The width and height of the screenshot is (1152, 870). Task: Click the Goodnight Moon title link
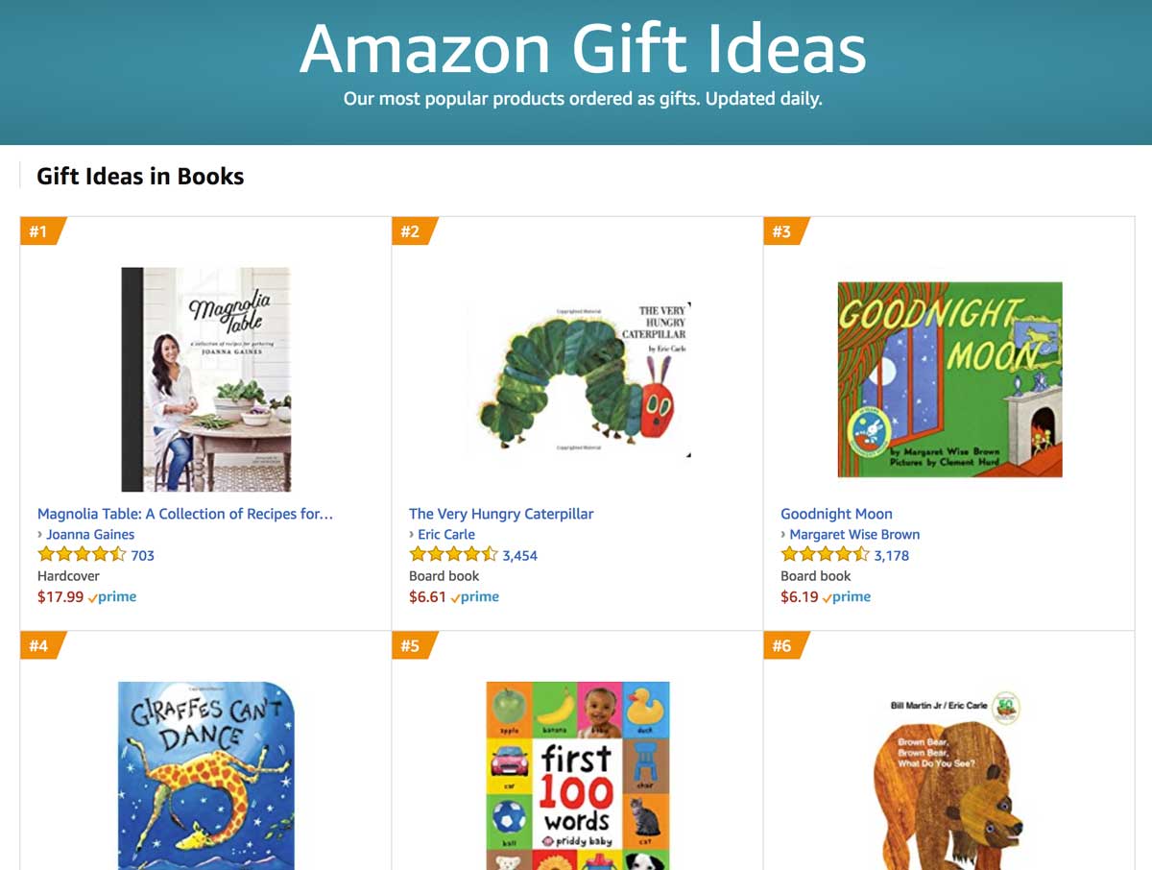[x=836, y=514]
